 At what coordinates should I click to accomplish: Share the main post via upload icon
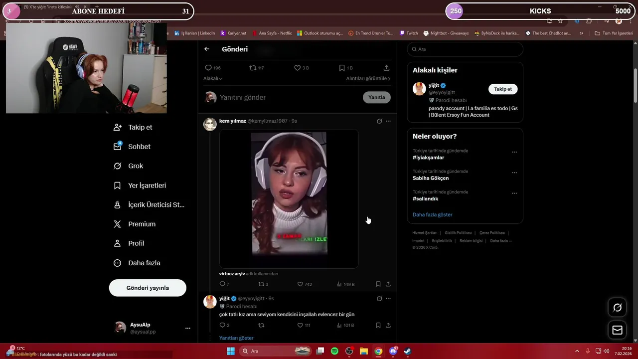(386, 68)
